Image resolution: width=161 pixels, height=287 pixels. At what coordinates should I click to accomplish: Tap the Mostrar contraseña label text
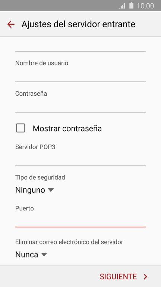[67, 129]
